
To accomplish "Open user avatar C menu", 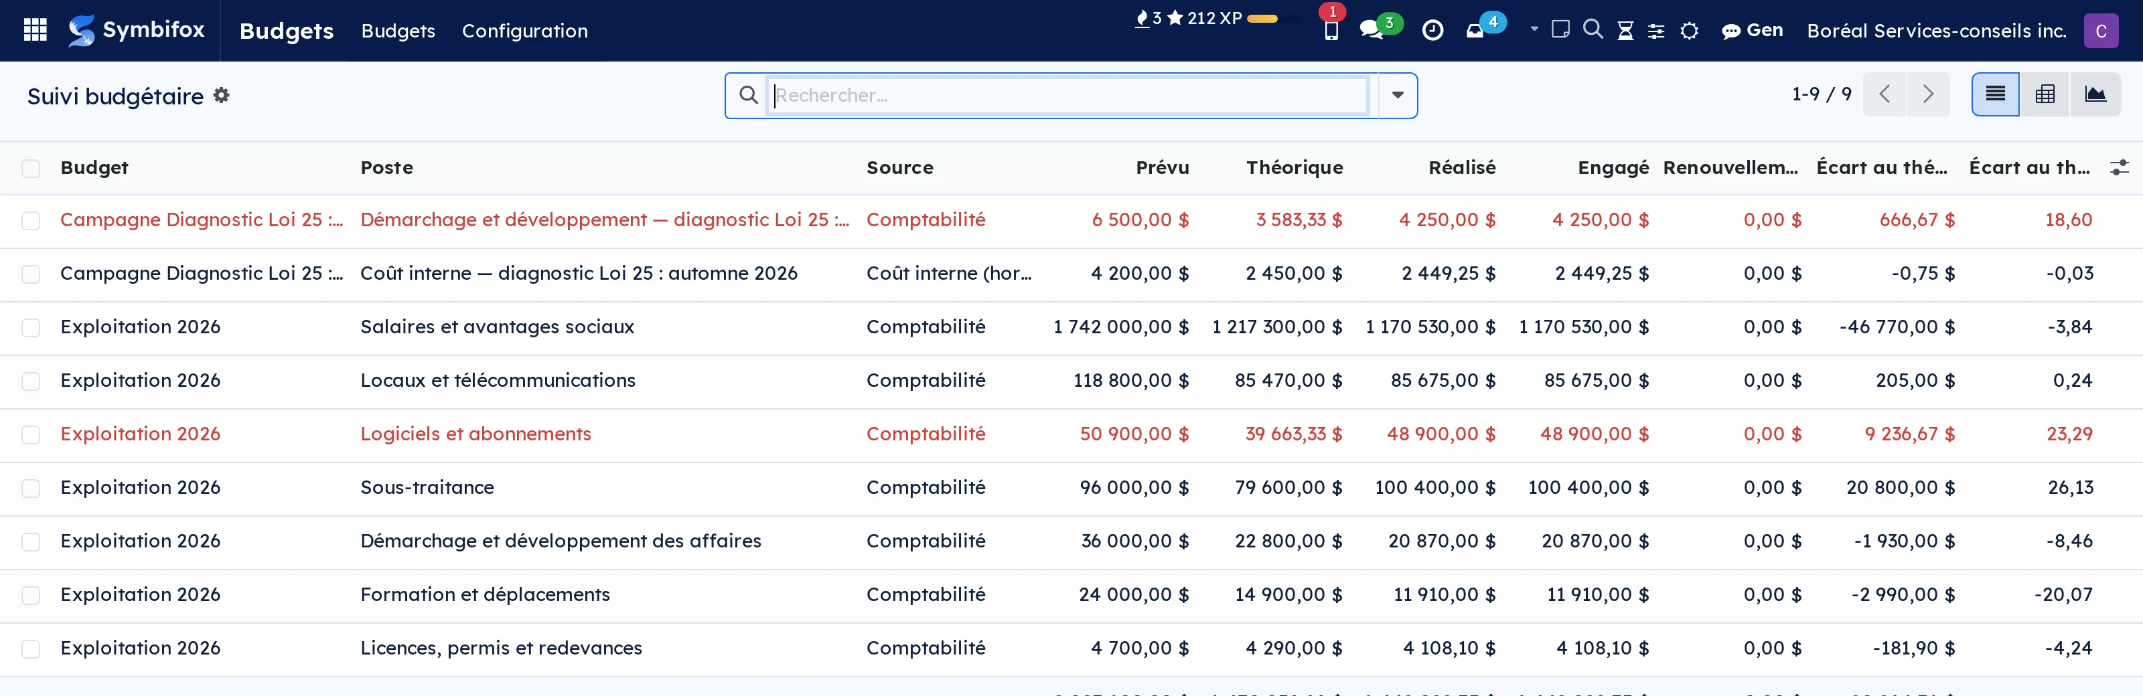I will (x=2101, y=31).
